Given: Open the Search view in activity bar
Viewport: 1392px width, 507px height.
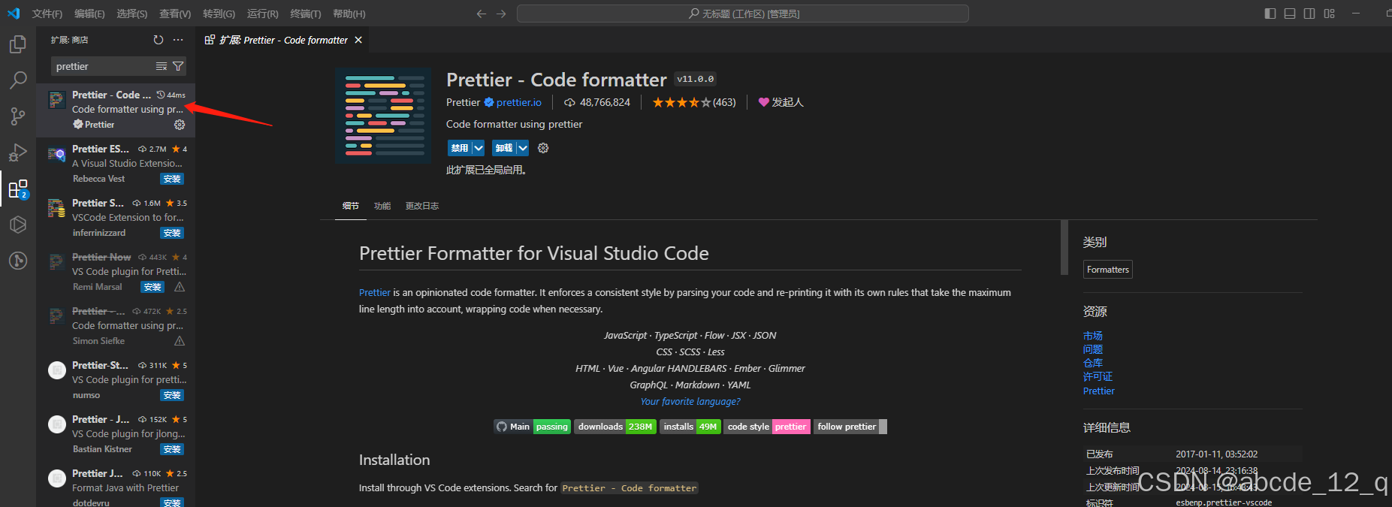Looking at the screenshot, I should tap(18, 80).
